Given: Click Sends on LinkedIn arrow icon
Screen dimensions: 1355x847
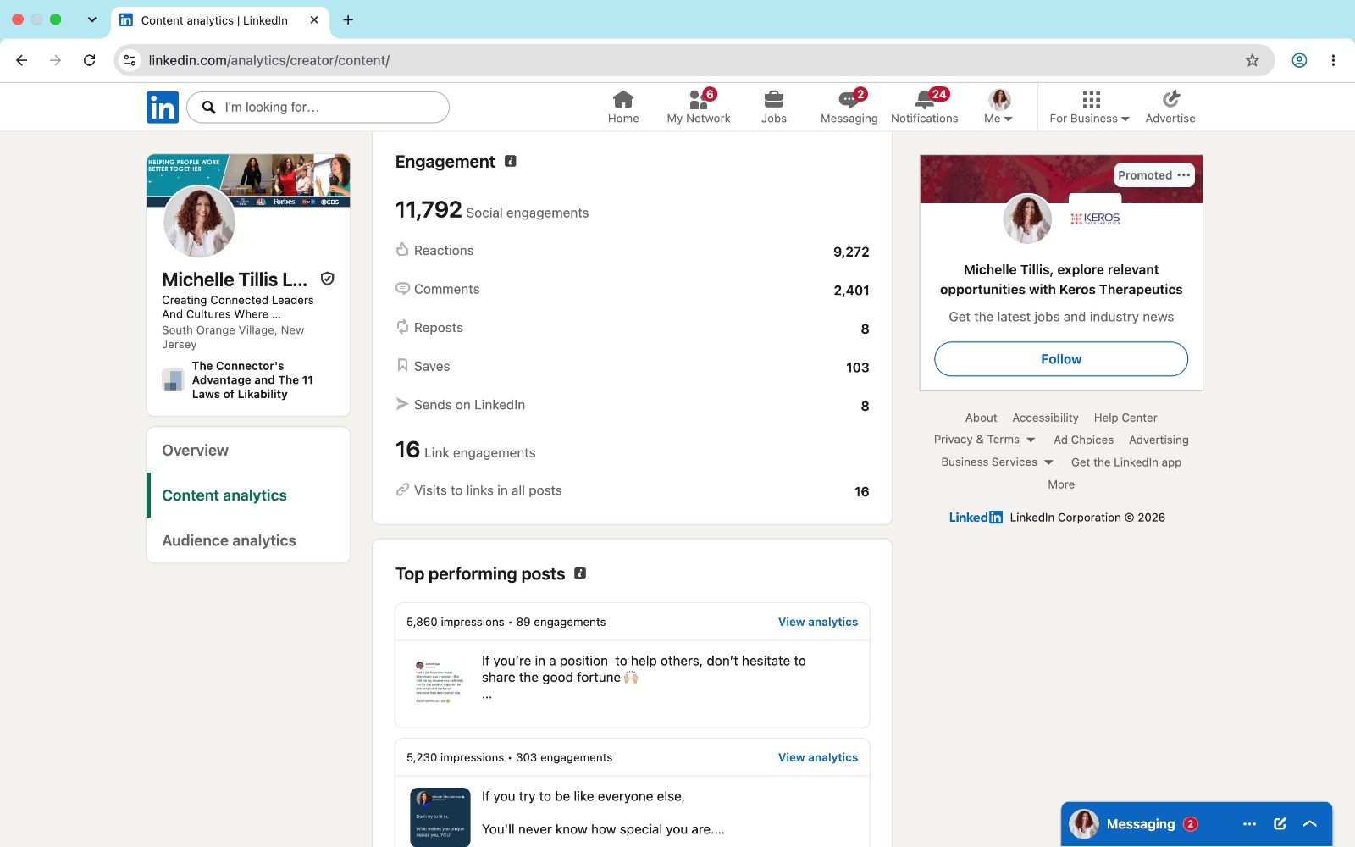Looking at the screenshot, I should coord(402,404).
